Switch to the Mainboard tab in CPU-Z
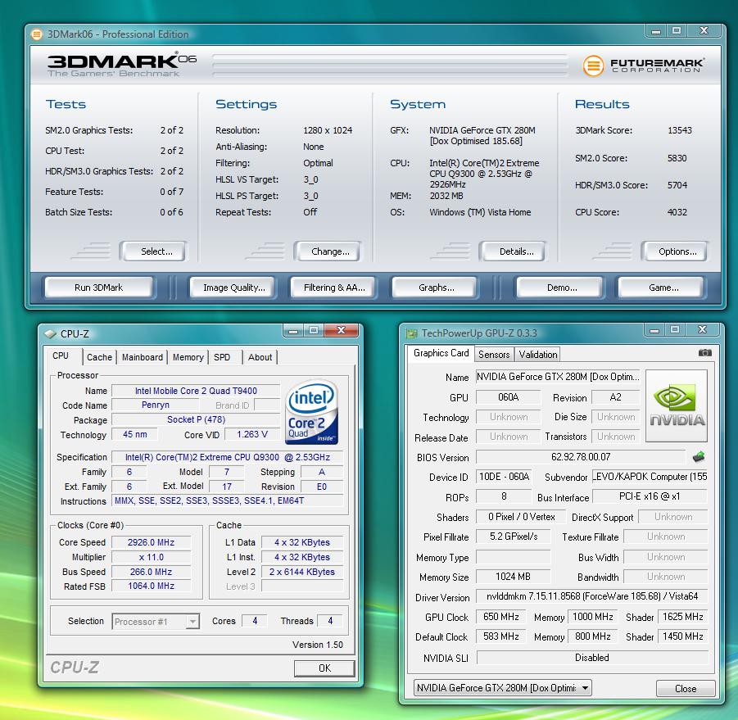Viewport: 738px width, 720px height. [143, 357]
